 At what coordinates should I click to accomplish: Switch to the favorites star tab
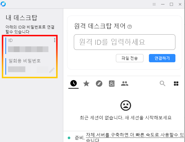point(86,84)
